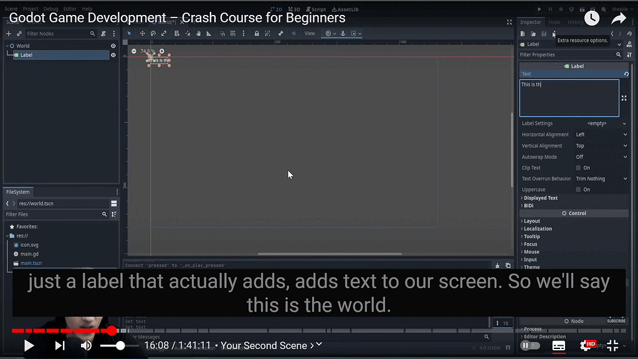Create new resource icon in Inspector
638x359 pixels.
click(x=523, y=34)
